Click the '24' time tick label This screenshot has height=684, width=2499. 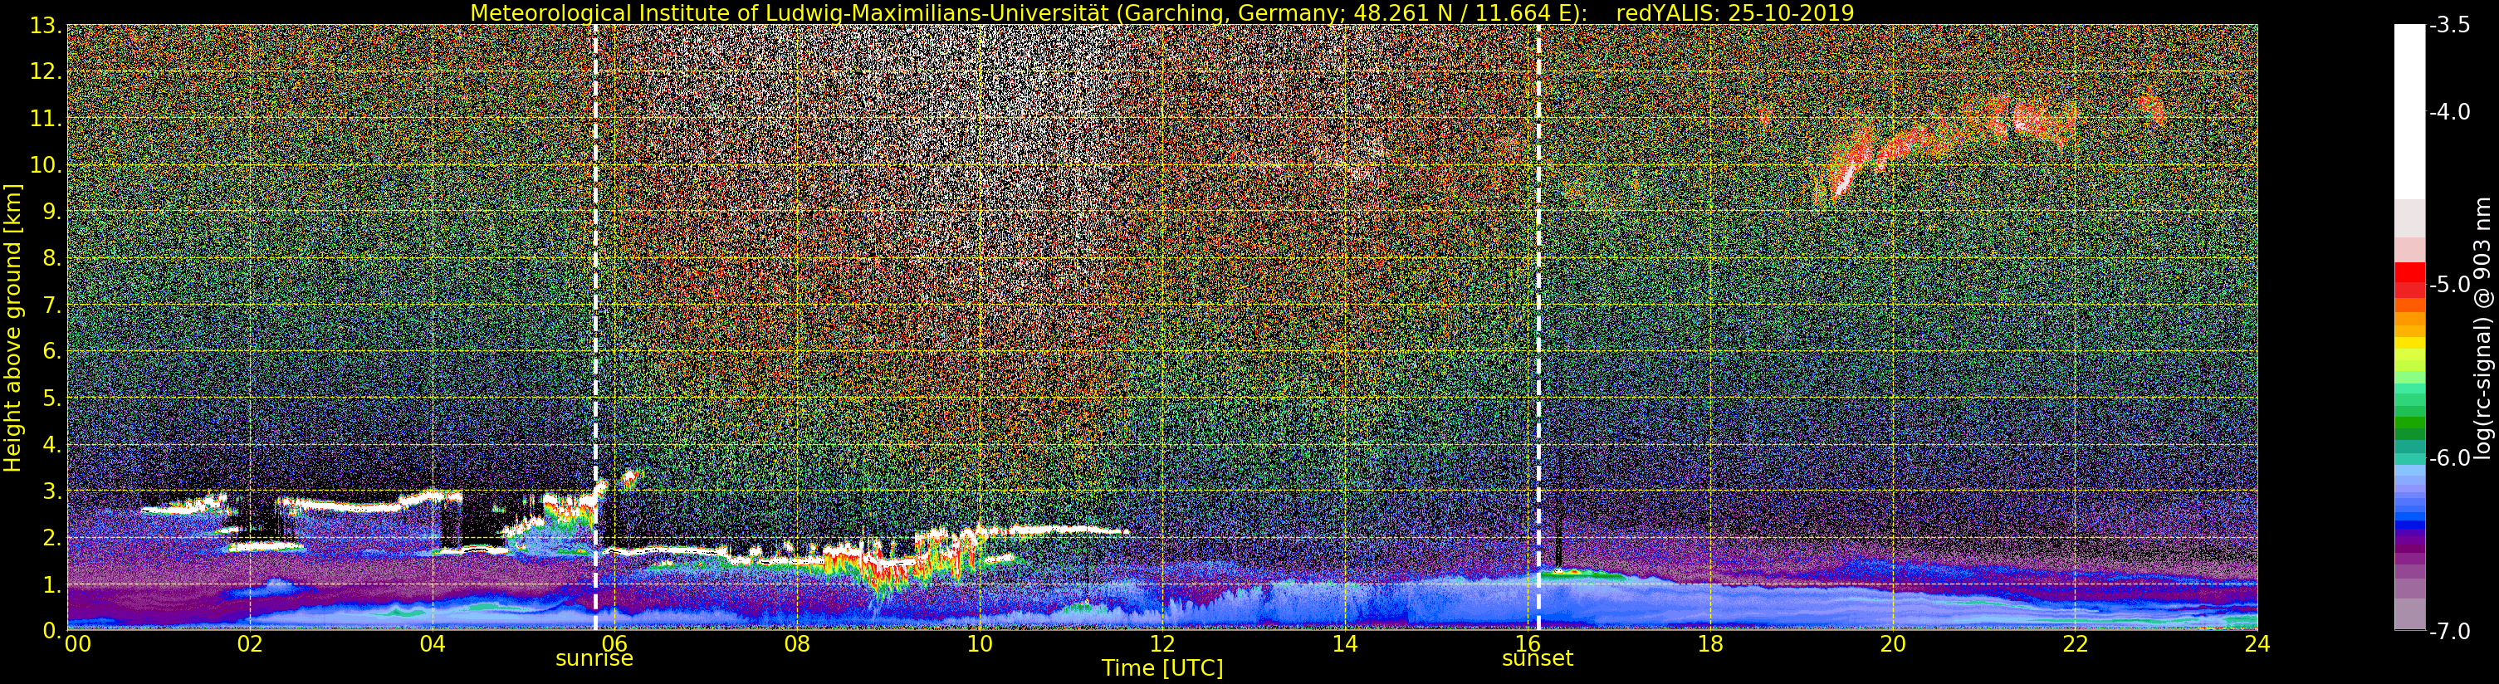click(x=2257, y=643)
